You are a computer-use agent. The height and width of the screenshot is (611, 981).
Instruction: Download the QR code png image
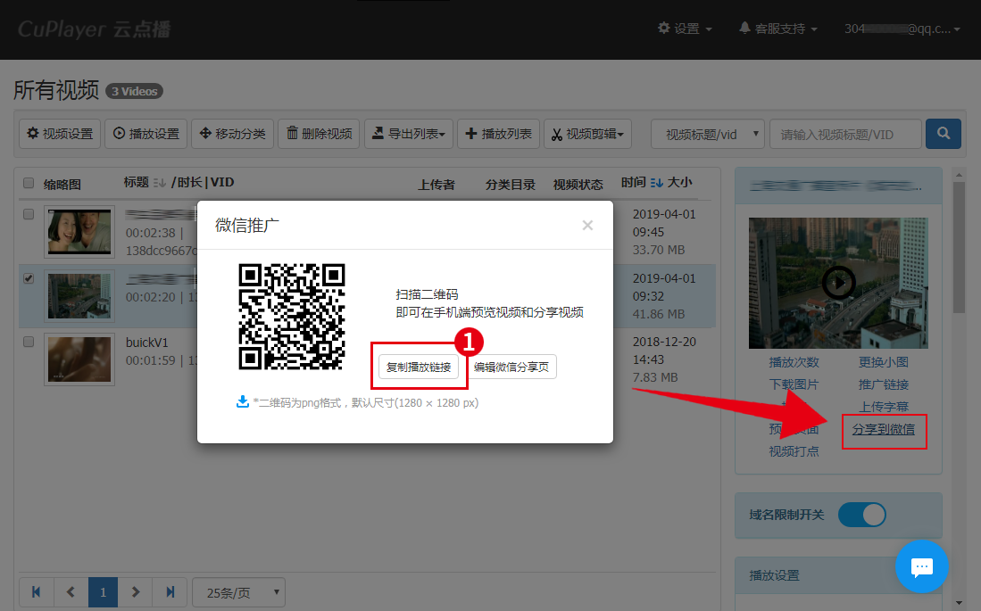click(x=242, y=402)
